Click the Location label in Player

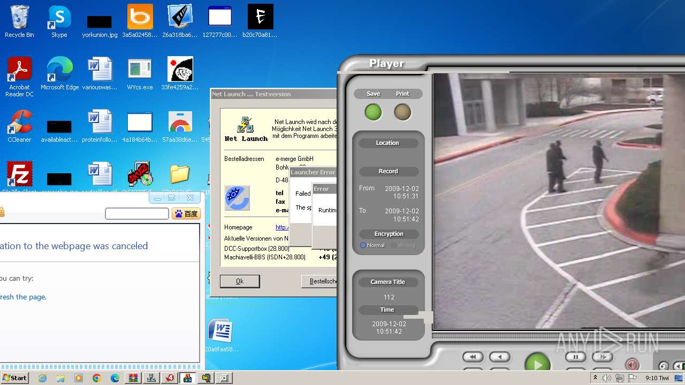(x=387, y=143)
